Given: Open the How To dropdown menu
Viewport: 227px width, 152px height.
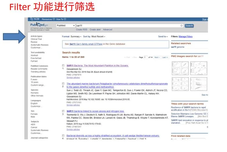Looking at the screenshot, I should pyautogui.click(x=61, y=19).
